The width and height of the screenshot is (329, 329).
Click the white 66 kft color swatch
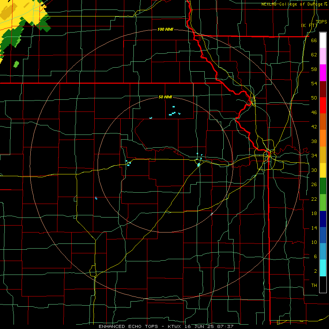323,40
